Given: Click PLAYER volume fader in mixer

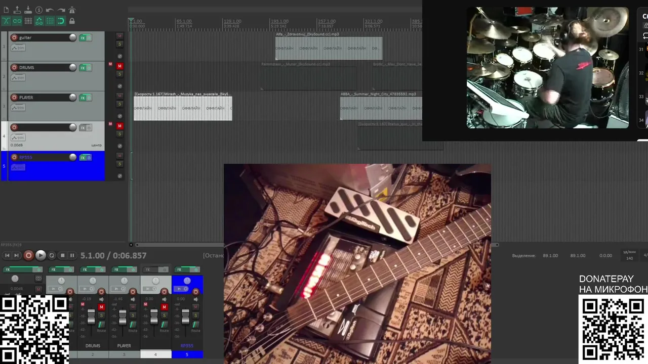Looking at the screenshot, I should click(x=123, y=317).
